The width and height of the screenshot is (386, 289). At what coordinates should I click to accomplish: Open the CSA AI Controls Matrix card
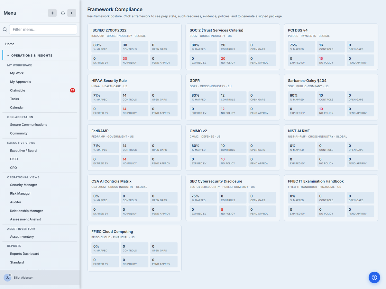tap(134, 198)
